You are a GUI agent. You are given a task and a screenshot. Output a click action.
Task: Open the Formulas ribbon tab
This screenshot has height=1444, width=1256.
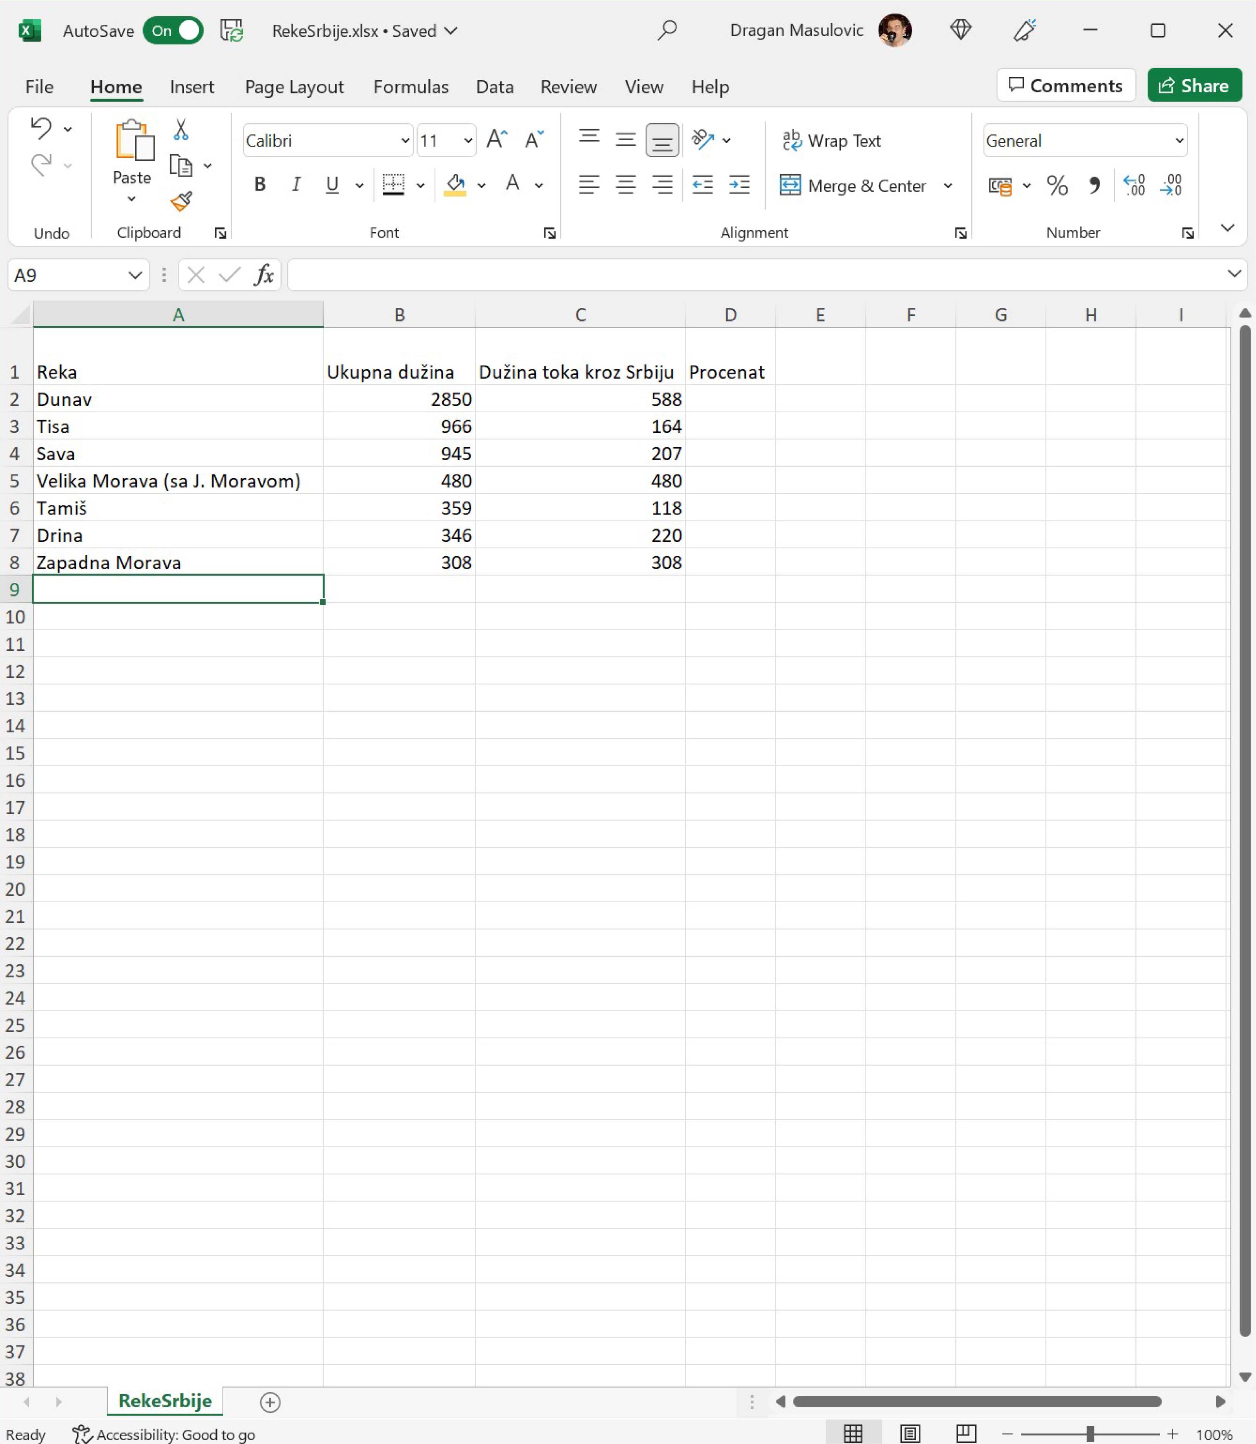pyautogui.click(x=411, y=87)
